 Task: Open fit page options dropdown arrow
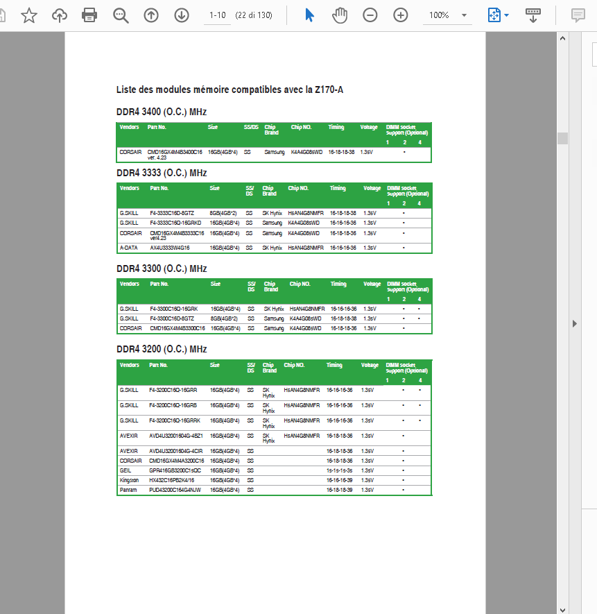pos(507,16)
